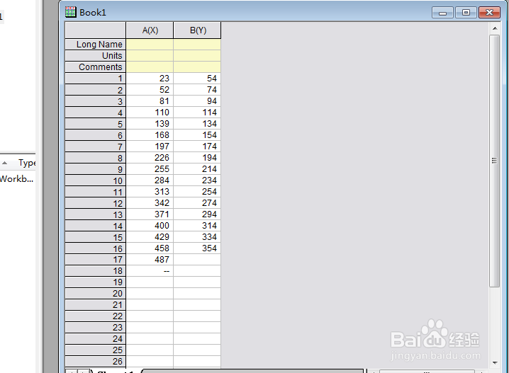
Task: Click cell containing 168 in column A
Action: tap(150, 135)
